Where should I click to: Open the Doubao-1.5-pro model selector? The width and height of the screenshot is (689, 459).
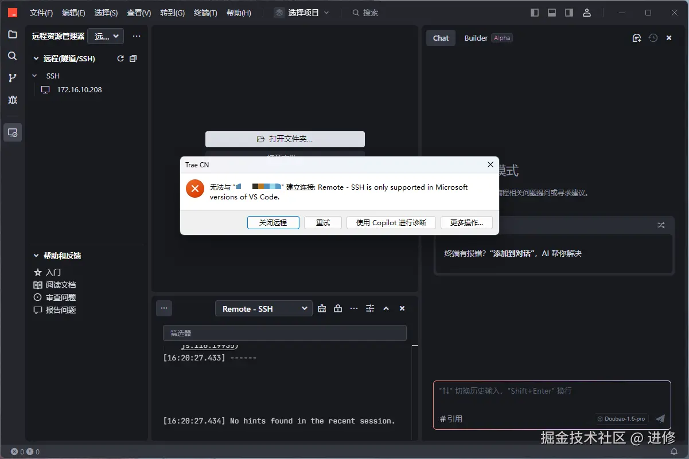(620, 418)
